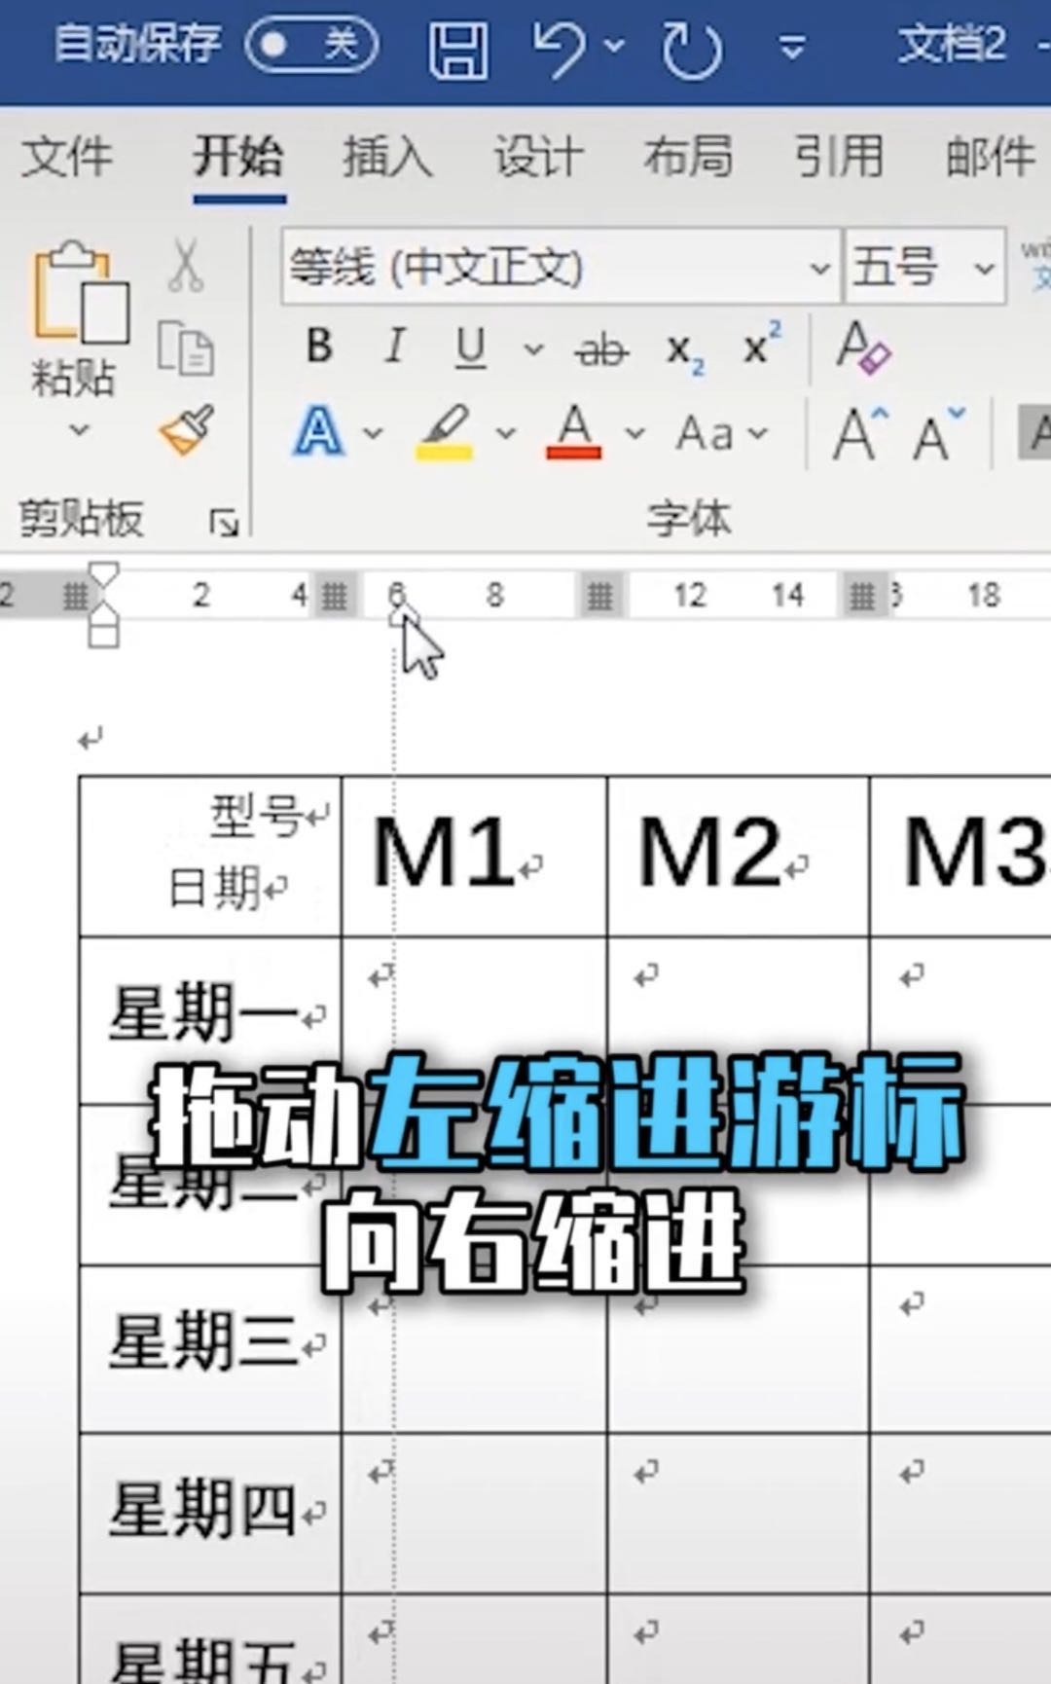Open underline style dropdown arrow

533,348
